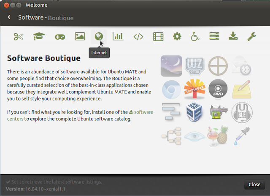The width and height of the screenshot is (270, 196).
Task: Click the tree diagram app icon
Action: (x=171, y=136)
